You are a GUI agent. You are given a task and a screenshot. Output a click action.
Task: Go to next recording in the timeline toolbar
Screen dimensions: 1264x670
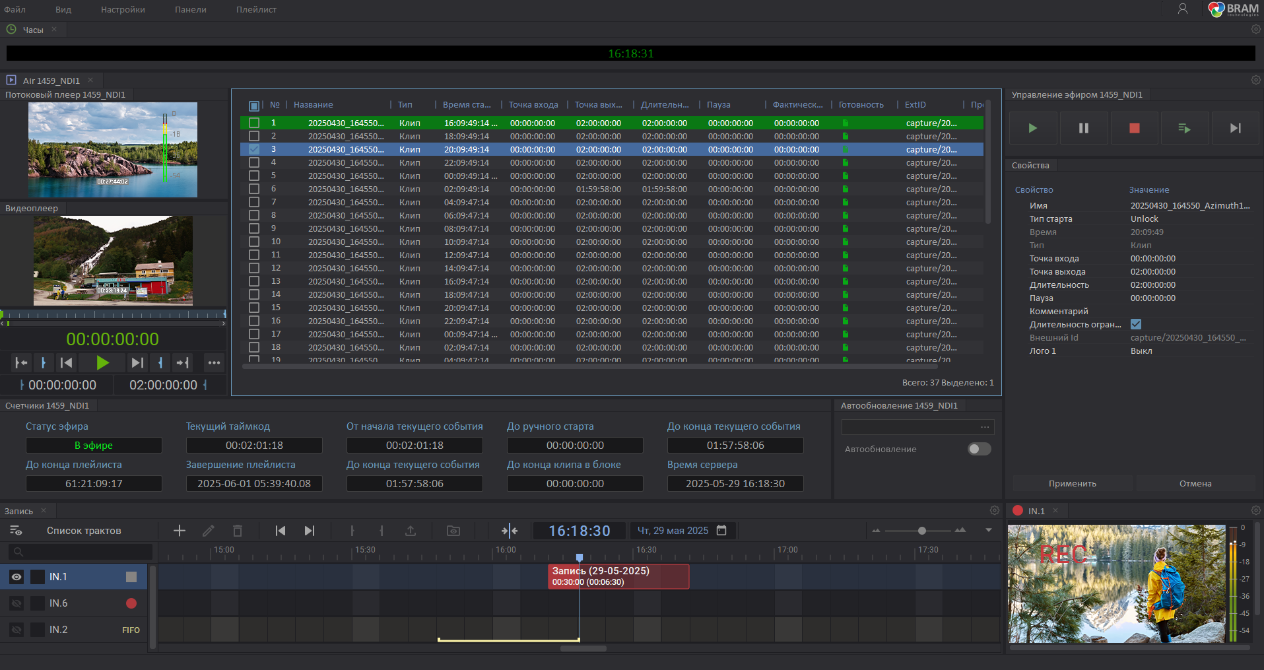click(310, 531)
